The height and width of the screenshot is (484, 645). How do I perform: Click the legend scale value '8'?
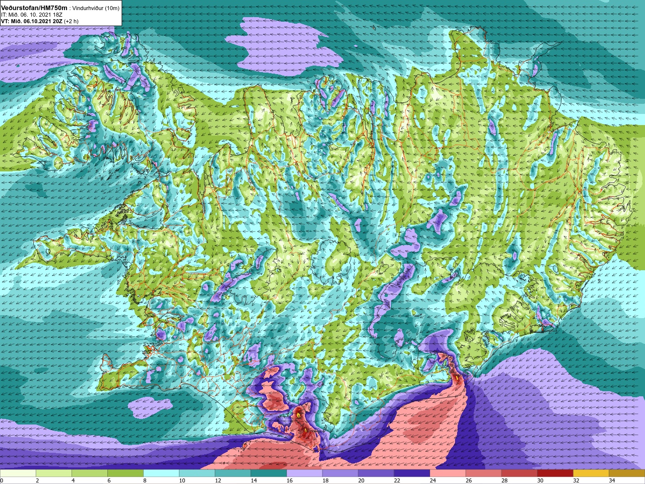click(x=145, y=480)
